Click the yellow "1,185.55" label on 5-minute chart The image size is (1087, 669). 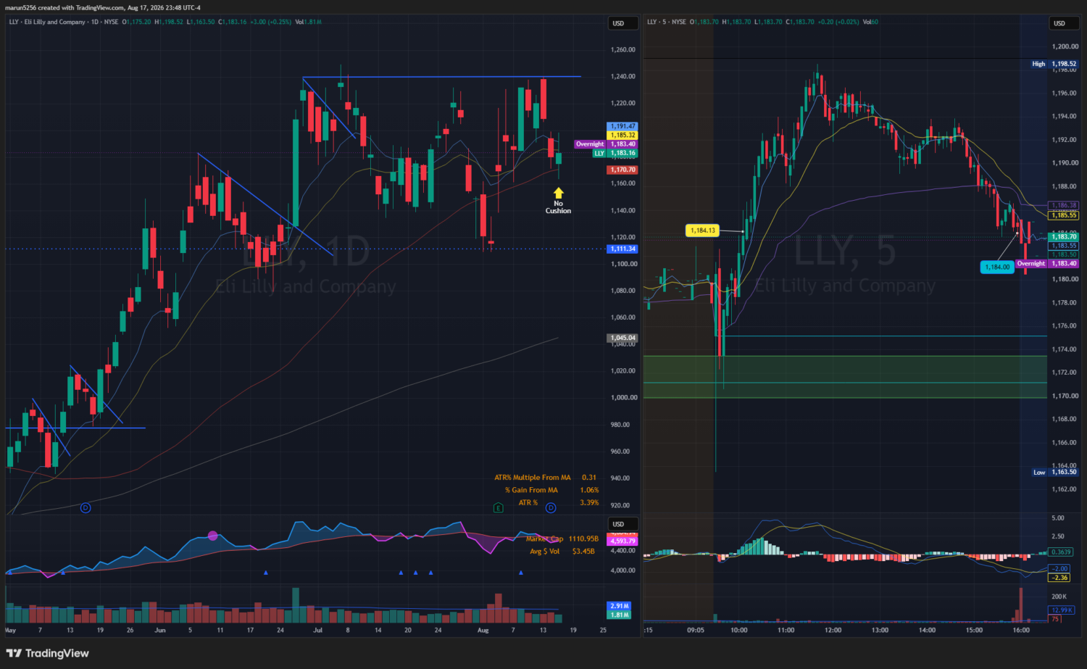1064,215
